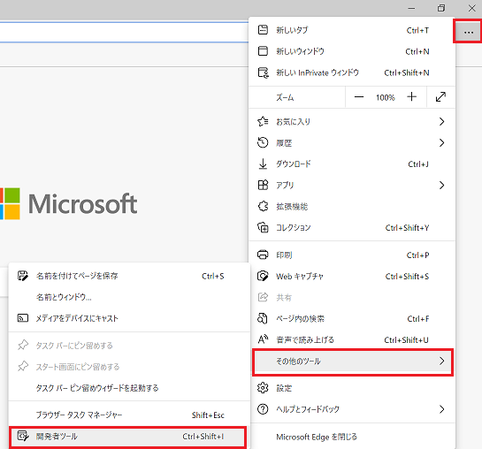Choose Web キャプチャ menu item
The height and width of the screenshot is (449, 482).
coord(352,276)
